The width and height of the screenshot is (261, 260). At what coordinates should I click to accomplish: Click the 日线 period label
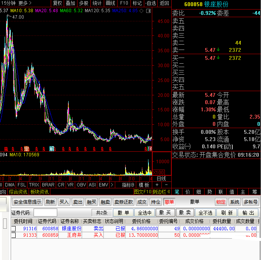(161, 178)
